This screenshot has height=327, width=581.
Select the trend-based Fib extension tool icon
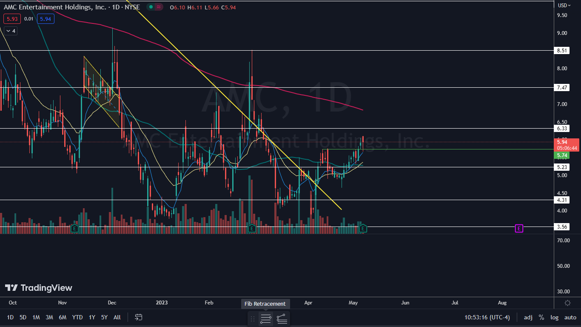click(x=282, y=318)
